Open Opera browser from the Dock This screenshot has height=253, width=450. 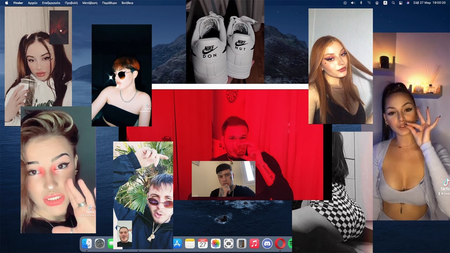click(x=280, y=243)
